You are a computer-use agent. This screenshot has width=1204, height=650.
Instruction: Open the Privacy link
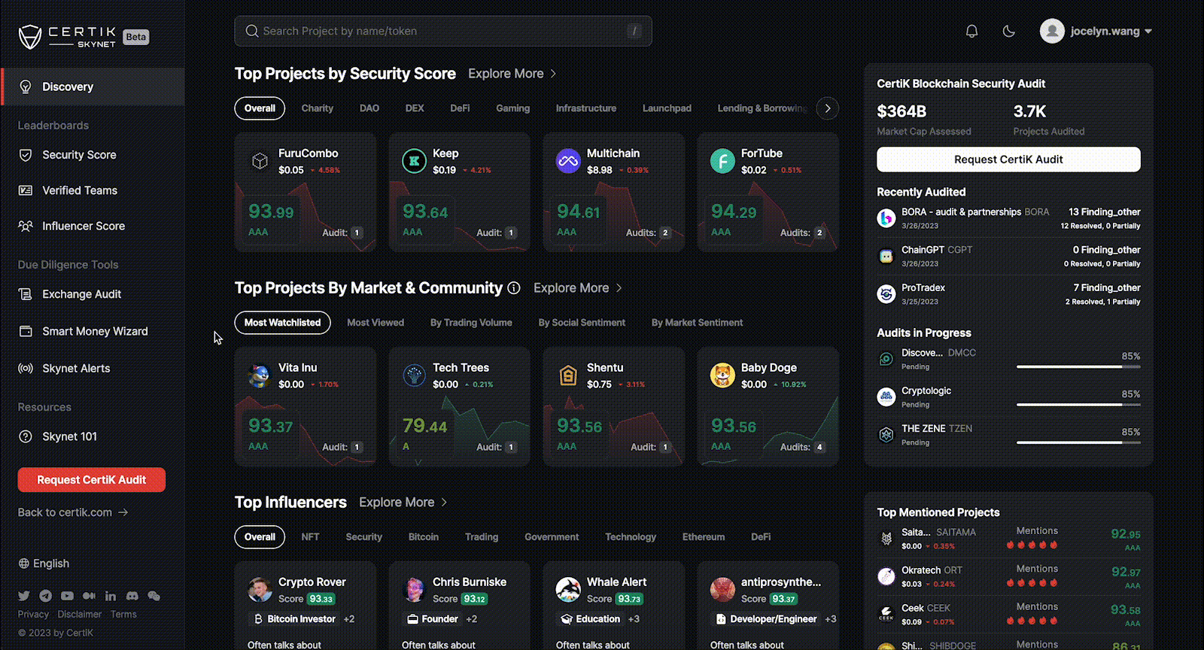[x=33, y=614]
